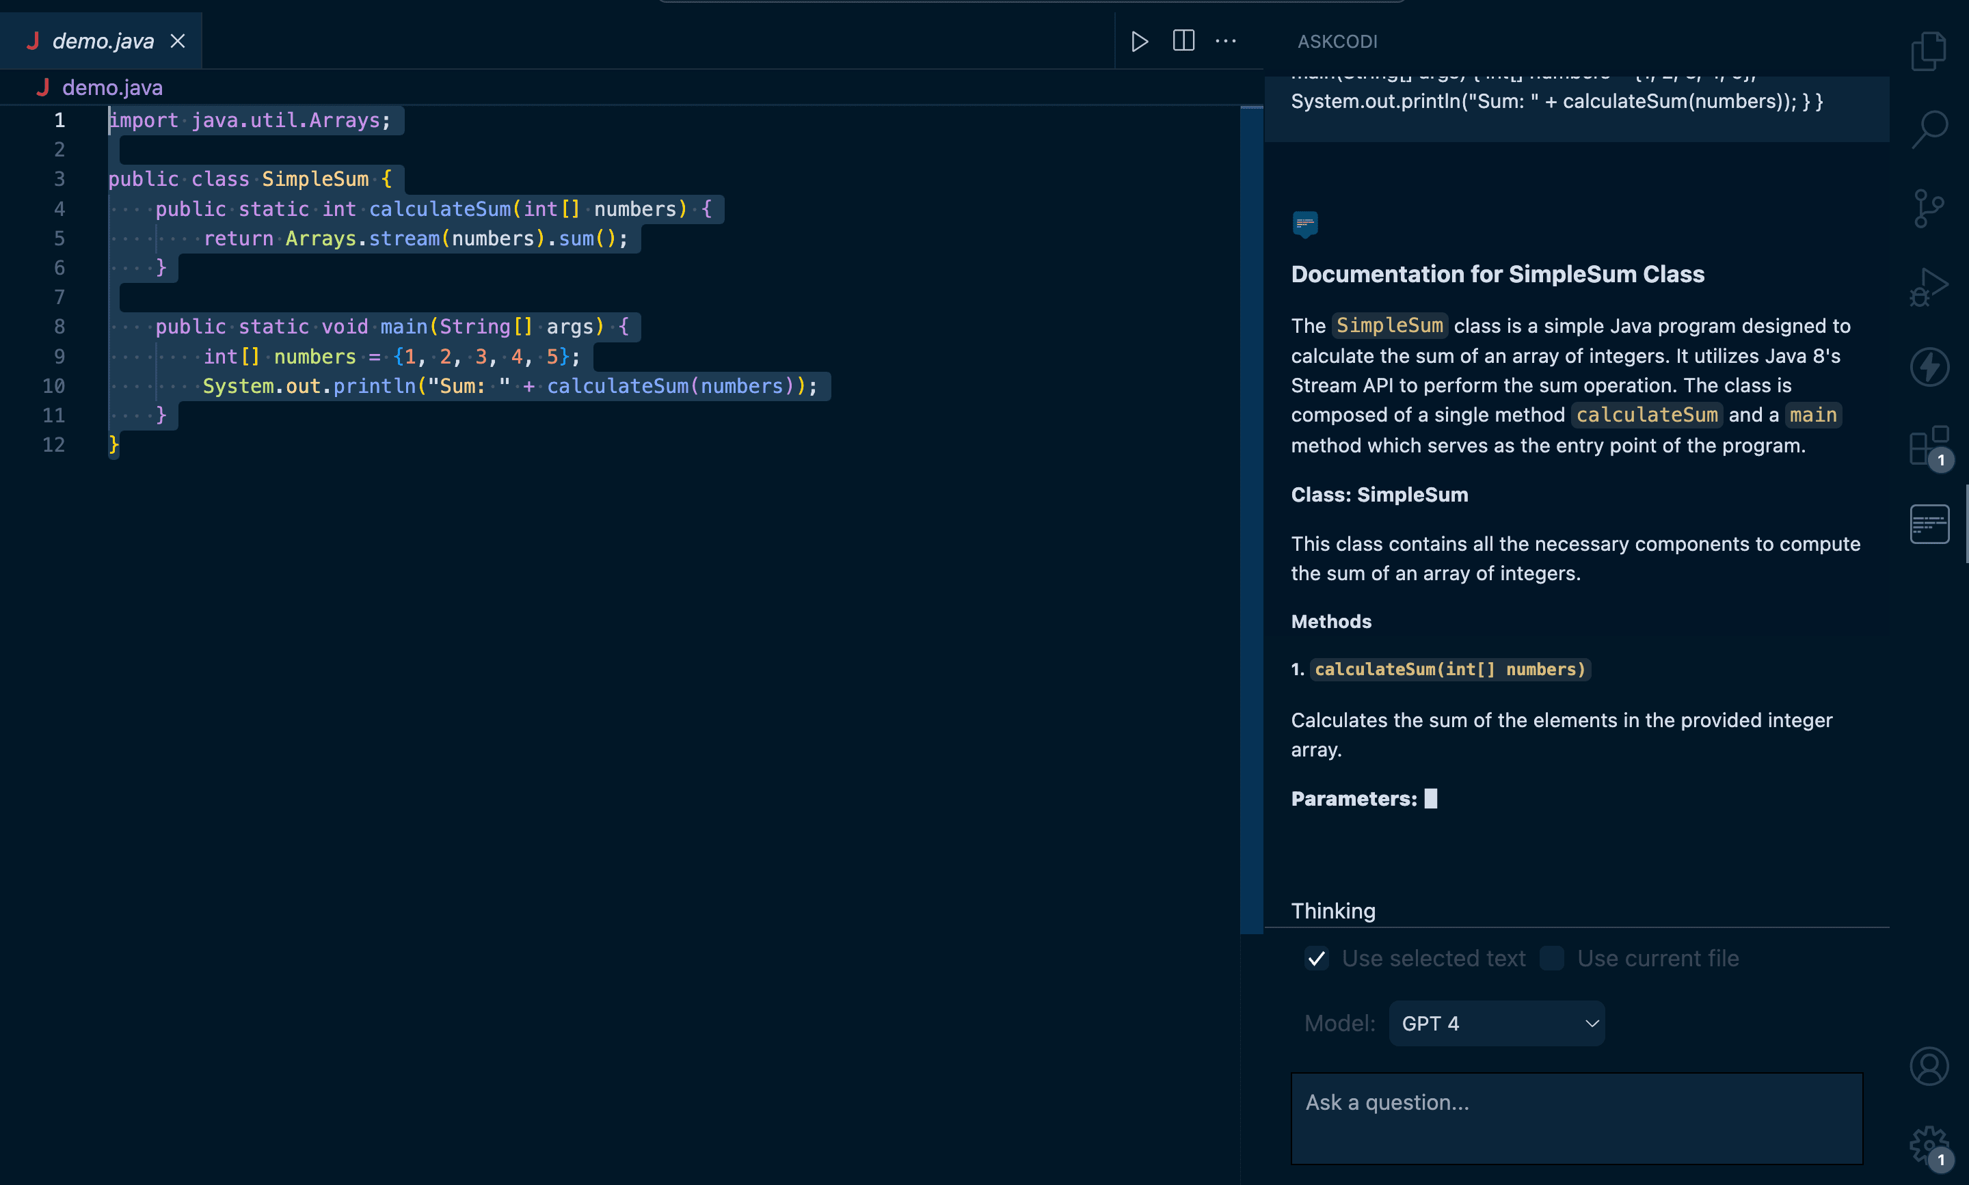
Task: Open the Extensions view icon
Action: pos(1928,446)
